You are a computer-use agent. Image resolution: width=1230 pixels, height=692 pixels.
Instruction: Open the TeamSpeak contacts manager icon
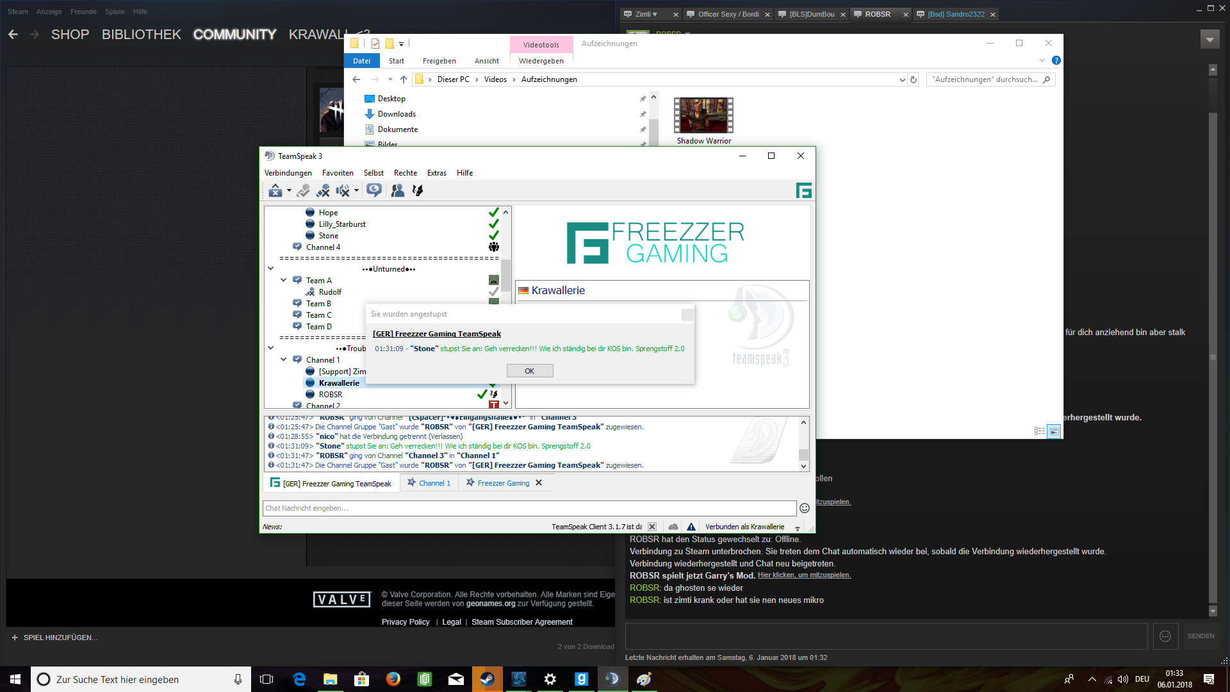pyautogui.click(x=397, y=190)
